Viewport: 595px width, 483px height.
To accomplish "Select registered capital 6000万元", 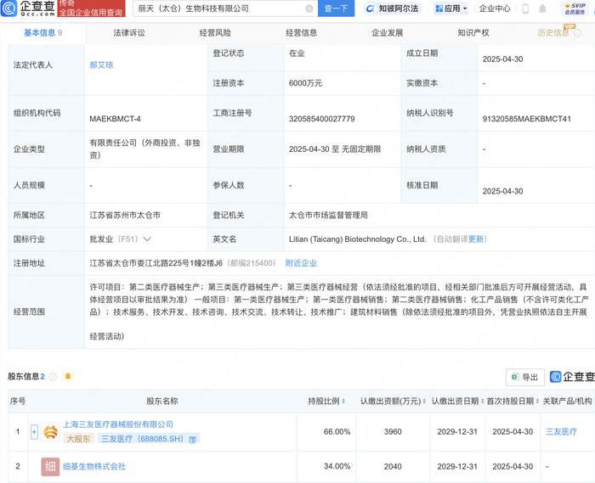I will [305, 83].
